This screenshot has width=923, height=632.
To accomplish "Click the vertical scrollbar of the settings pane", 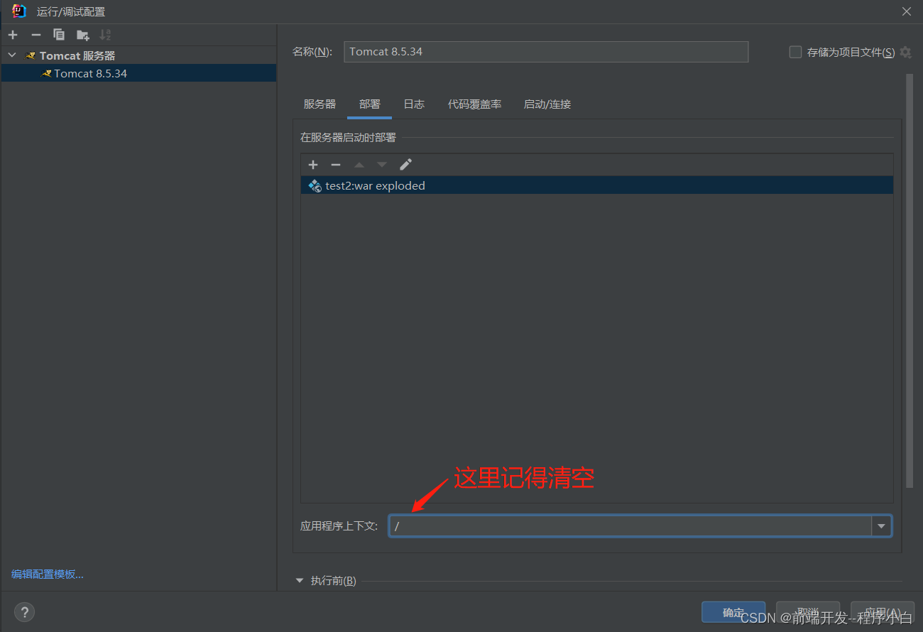I will coord(910,280).
